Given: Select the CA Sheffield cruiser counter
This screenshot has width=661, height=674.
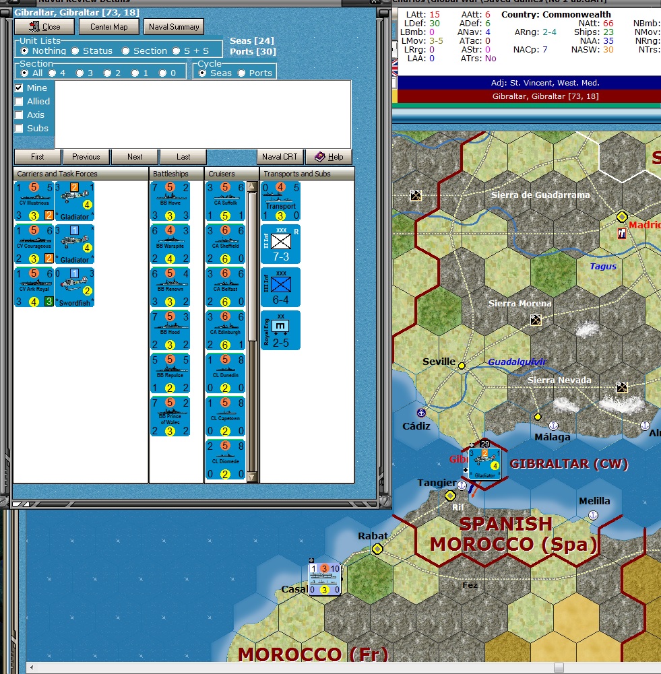Looking at the screenshot, I should (x=225, y=244).
